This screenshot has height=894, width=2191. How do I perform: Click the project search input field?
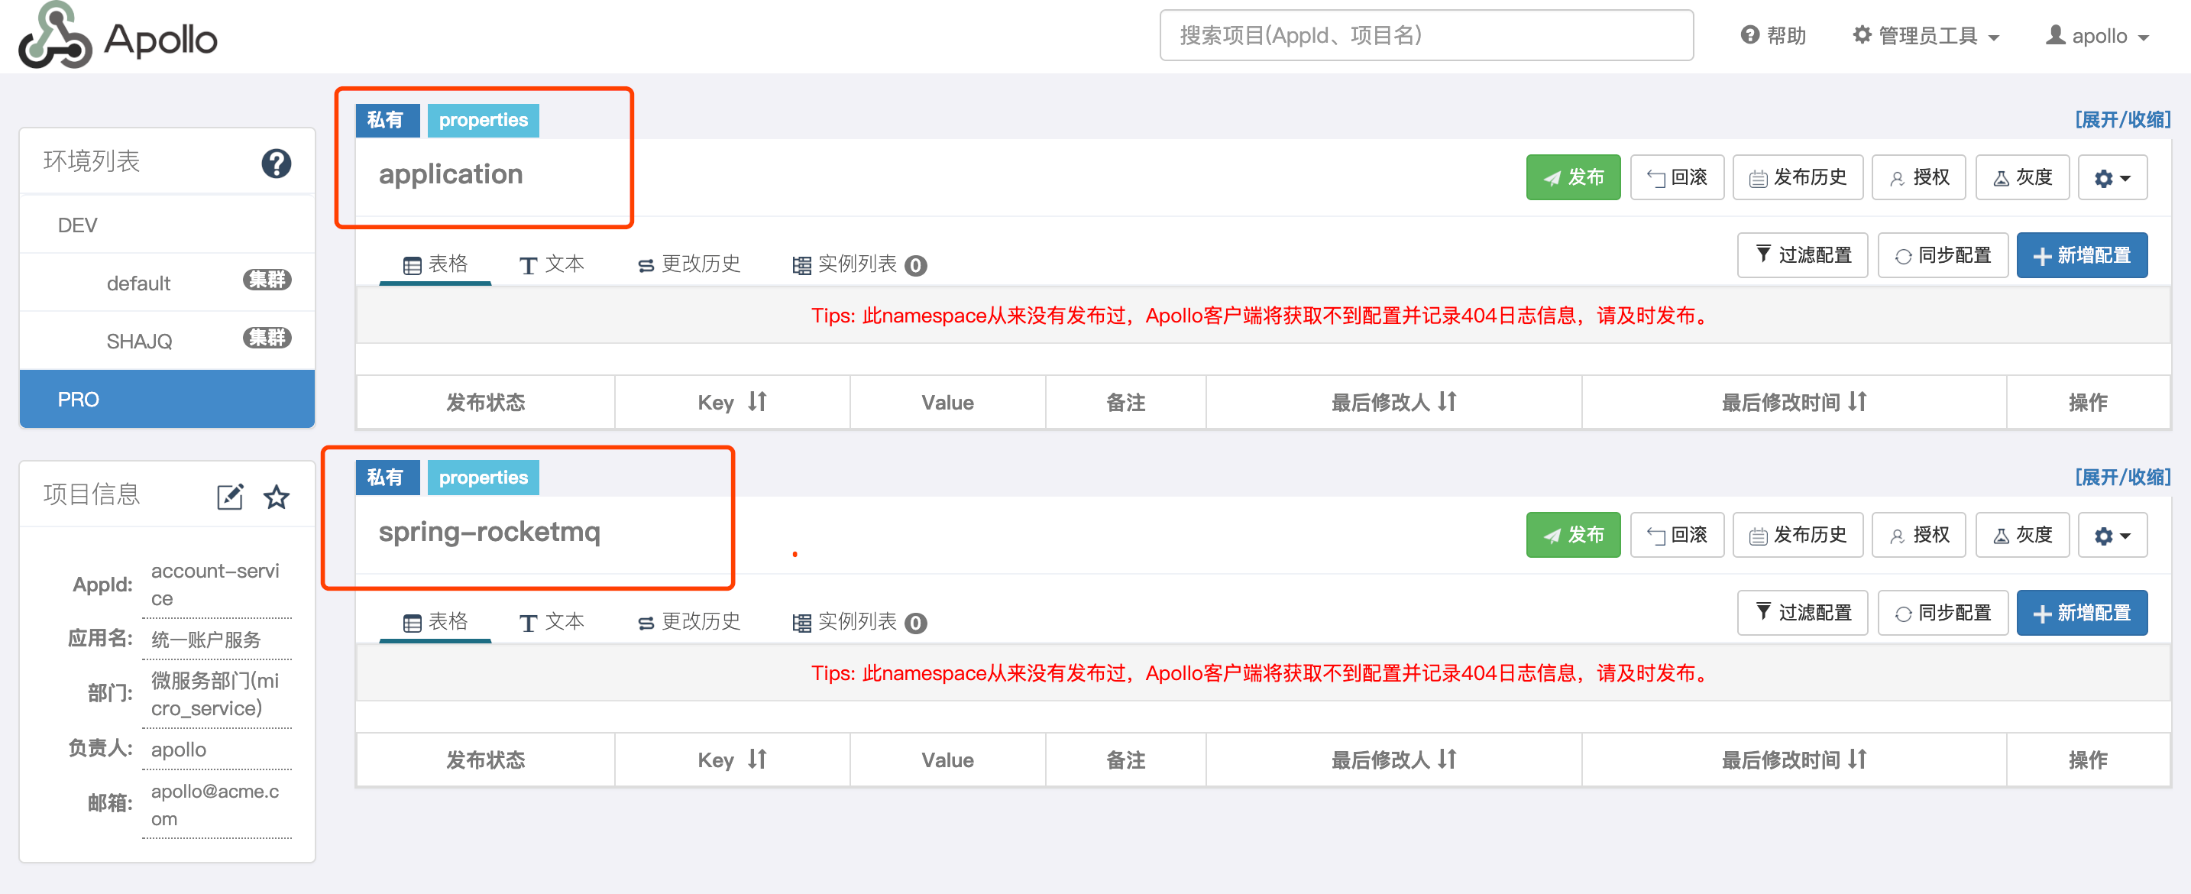(1426, 36)
